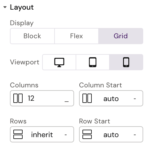Viewport: 150px width, 148px height.
Task: Set display to Block
Action: pos(32,36)
